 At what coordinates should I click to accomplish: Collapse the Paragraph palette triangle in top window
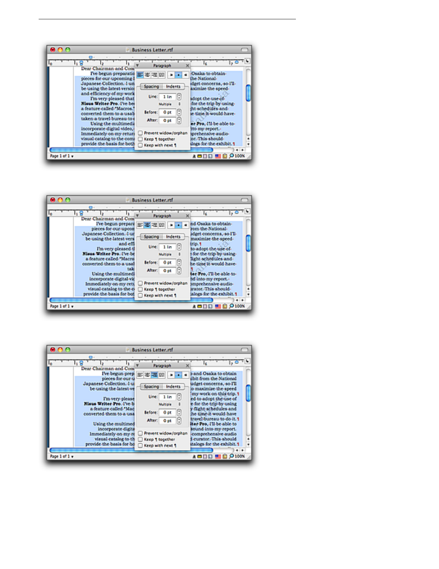pos(137,65)
